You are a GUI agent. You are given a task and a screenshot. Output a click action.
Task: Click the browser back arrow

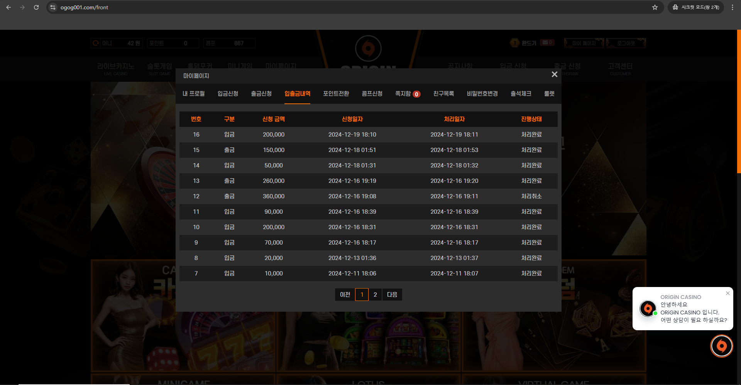(8, 7)
